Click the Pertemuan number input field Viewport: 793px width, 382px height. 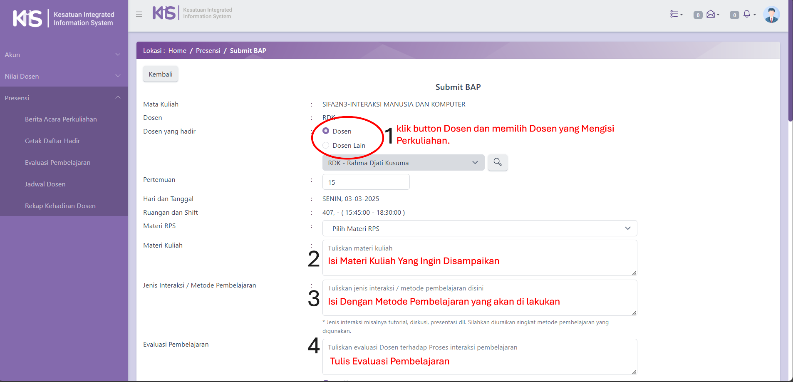366,182
